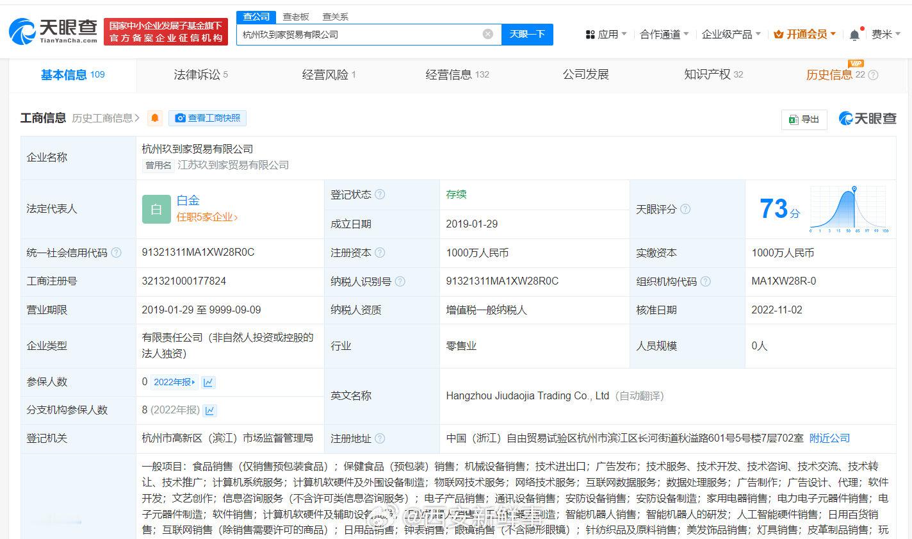Viewport: 912px width, 539px height.
Task: Switch to the 查关系 search tab
Action: (335, 17)
